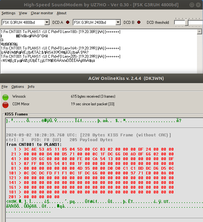Open the Options menu in AGW OnlineKiss
Viewport: 203px width, 222px height.
(x=17, y=87)
